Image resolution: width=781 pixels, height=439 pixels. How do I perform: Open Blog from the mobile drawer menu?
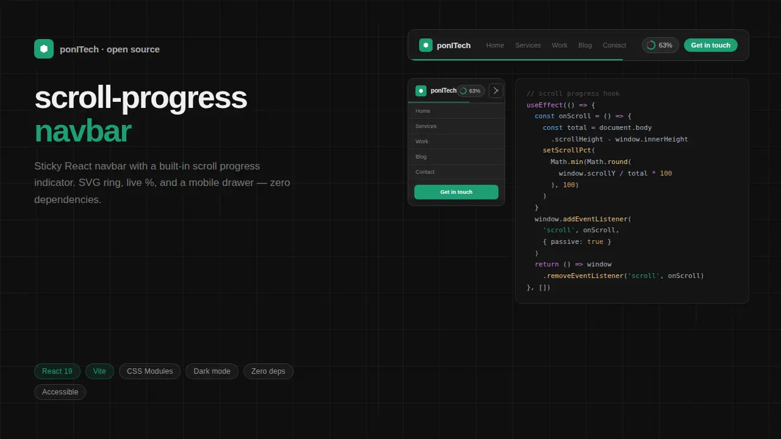pos(421,157)
